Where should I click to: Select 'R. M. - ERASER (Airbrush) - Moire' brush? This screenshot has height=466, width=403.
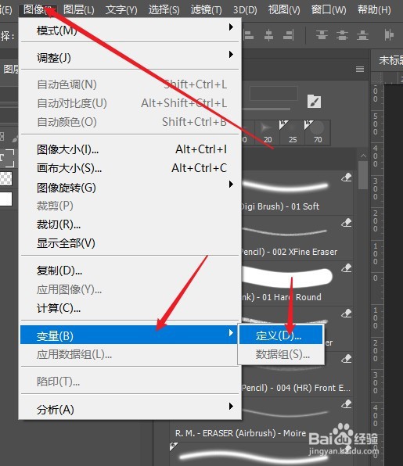pos(240,433)
